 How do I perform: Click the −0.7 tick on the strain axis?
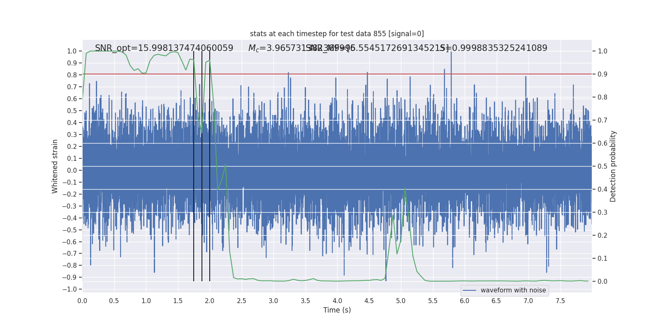click(x=70, y=253)
